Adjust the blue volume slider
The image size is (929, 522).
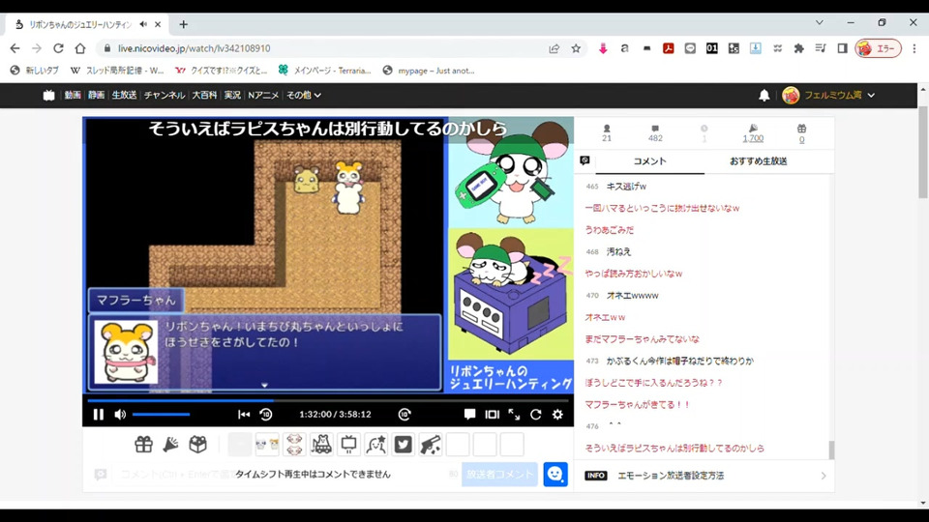click(162, 415)
